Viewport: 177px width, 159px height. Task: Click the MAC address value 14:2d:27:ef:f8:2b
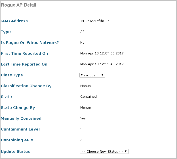point(95,21)
